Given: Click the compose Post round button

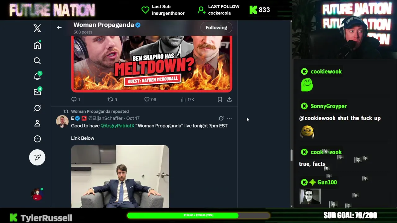Looking at the screenshot, I should click(x=37, y=157).
